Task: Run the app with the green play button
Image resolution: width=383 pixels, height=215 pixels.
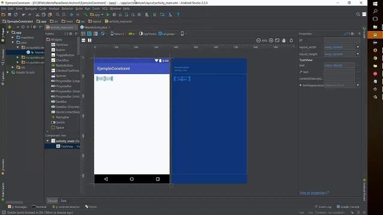Action: (108, 15)
